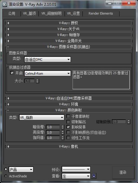Open the 自适应DMC image sampler type dropdown
Viewport: 138px width, 183px height.
(x=47, y=60)
